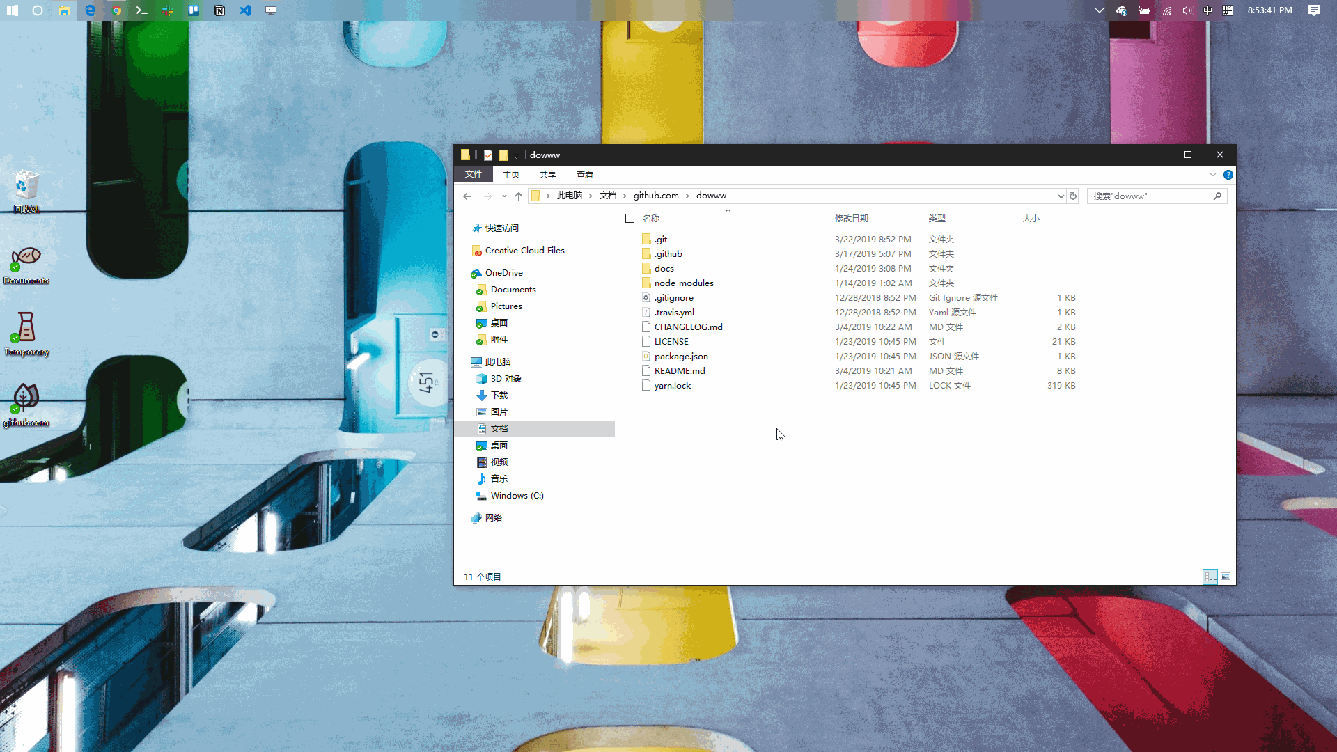Select 网络 in the navigation pane
This screenshot has width=1337, height=752.
pos(487,518)
